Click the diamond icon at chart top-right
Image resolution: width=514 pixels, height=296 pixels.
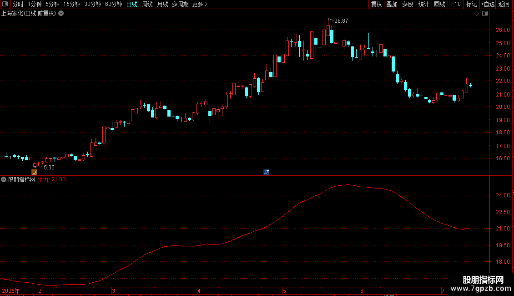tap(476, 14)
